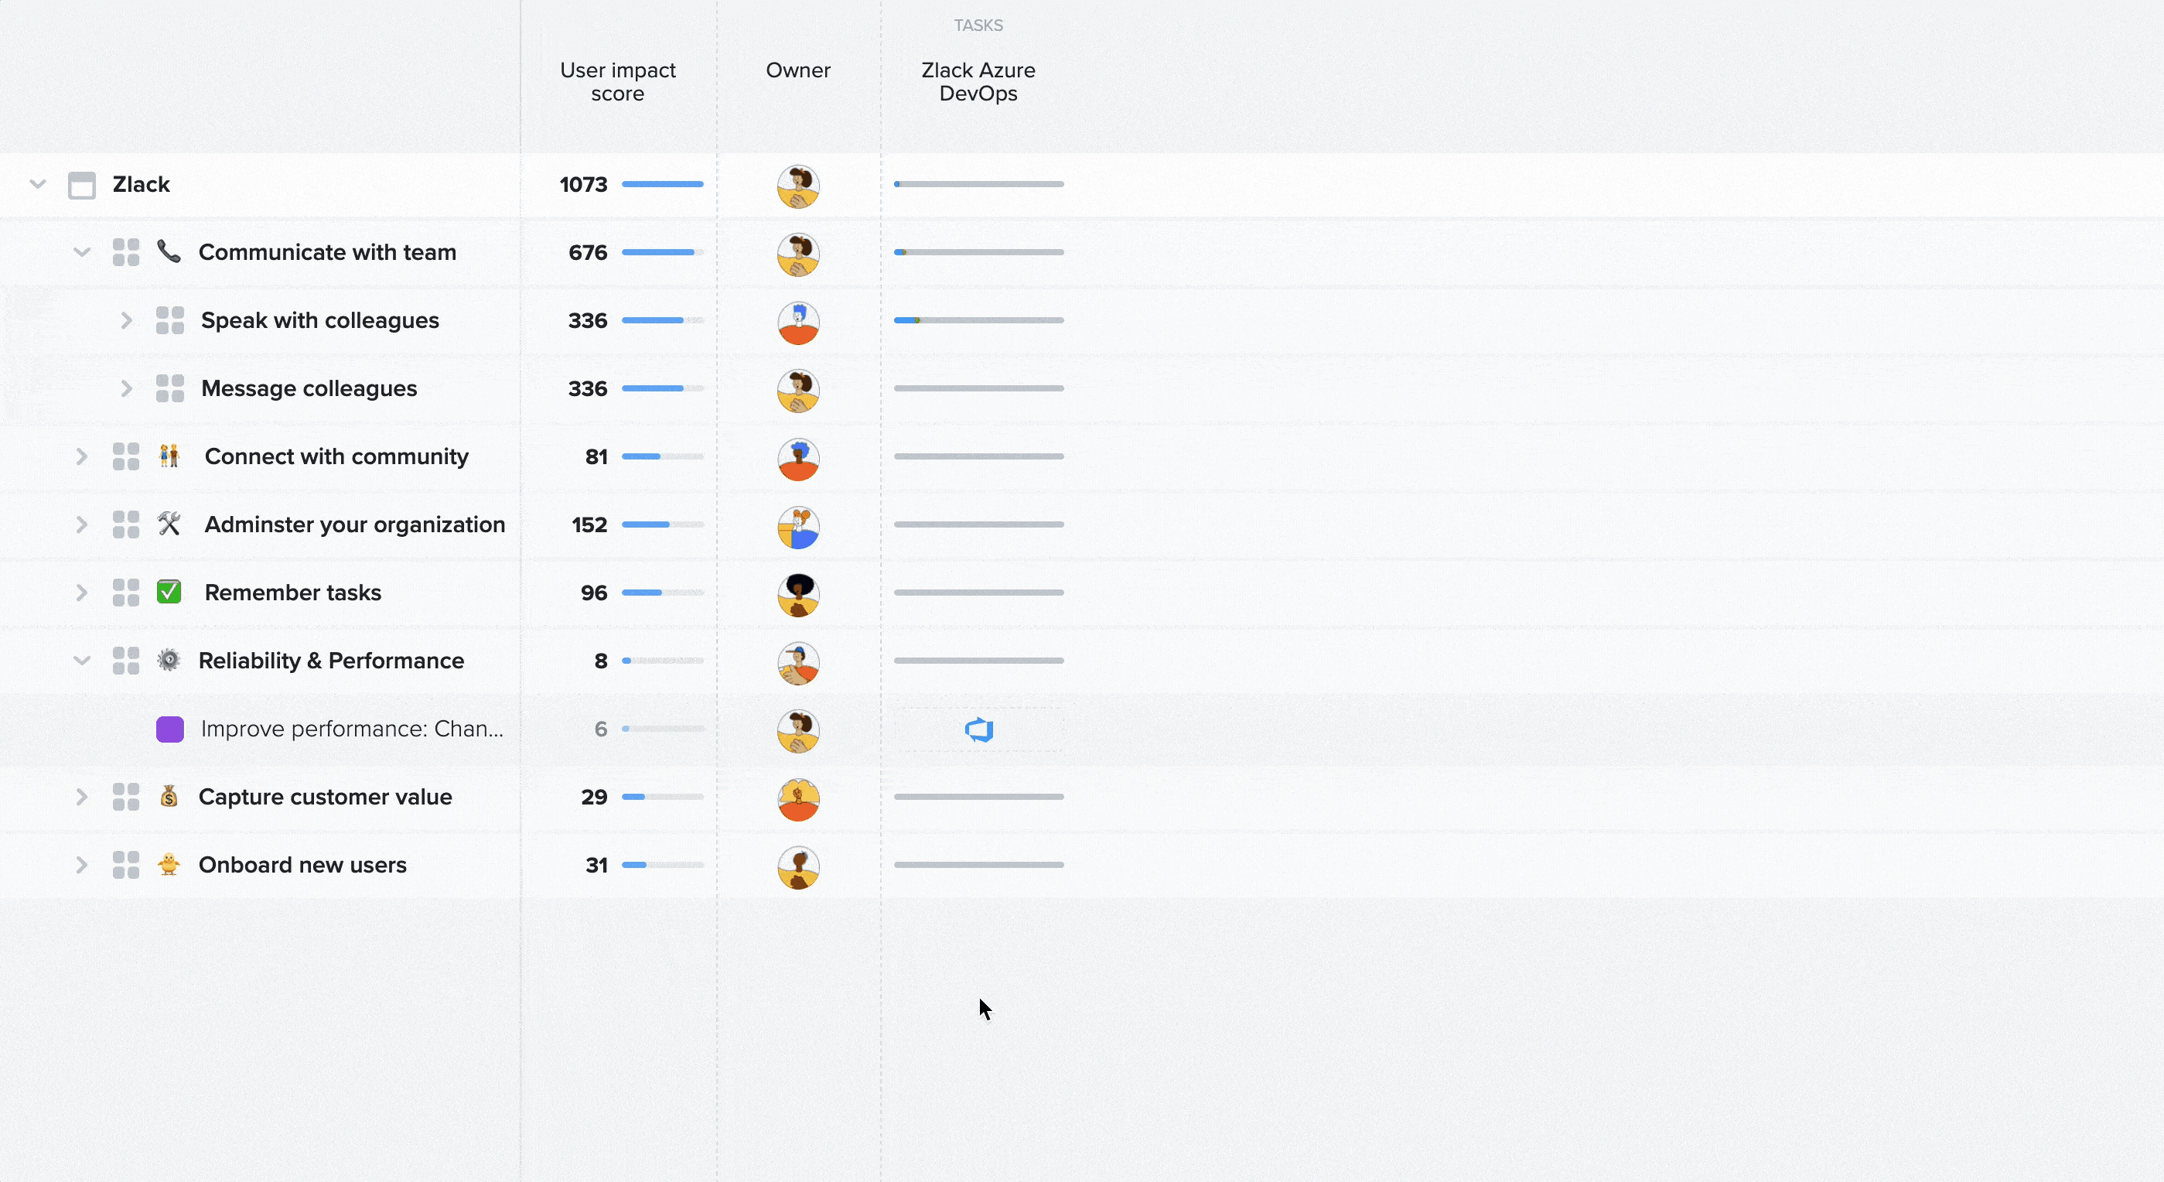Open the owner avatar for Capture customer value
Image resolution: width=2164 pixels, height=1182 pixels.
tap(798, 799)
